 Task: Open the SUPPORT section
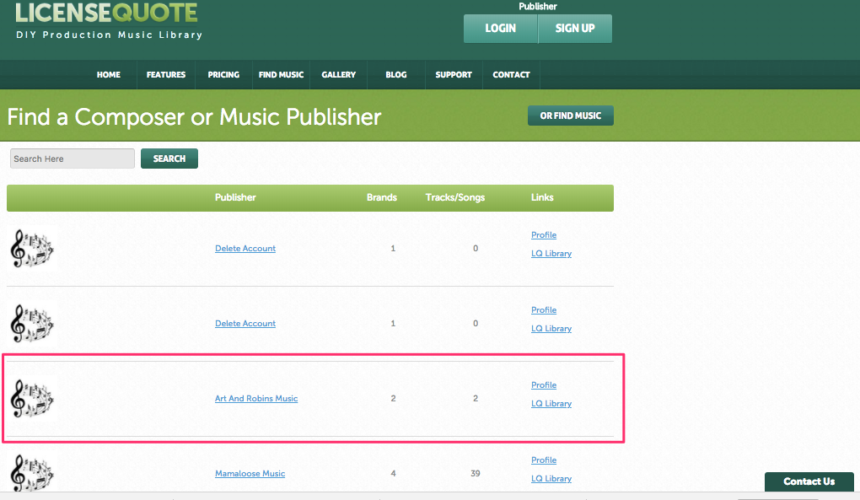pyautogui.click(x=453, y=74)
